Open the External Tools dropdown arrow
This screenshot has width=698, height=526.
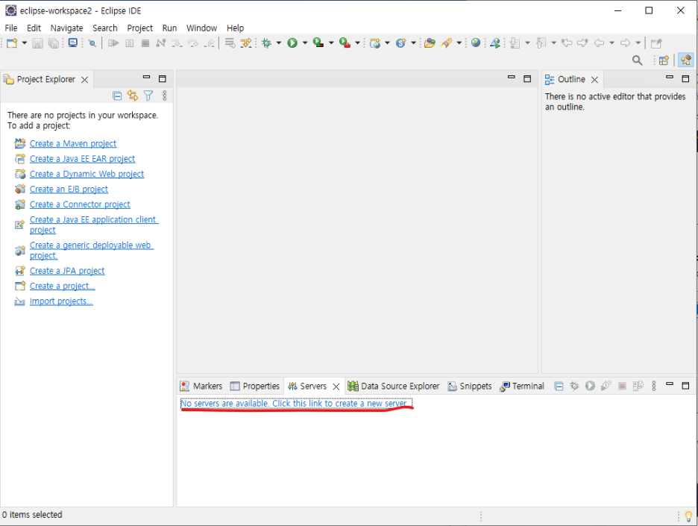tap(357, 43)
